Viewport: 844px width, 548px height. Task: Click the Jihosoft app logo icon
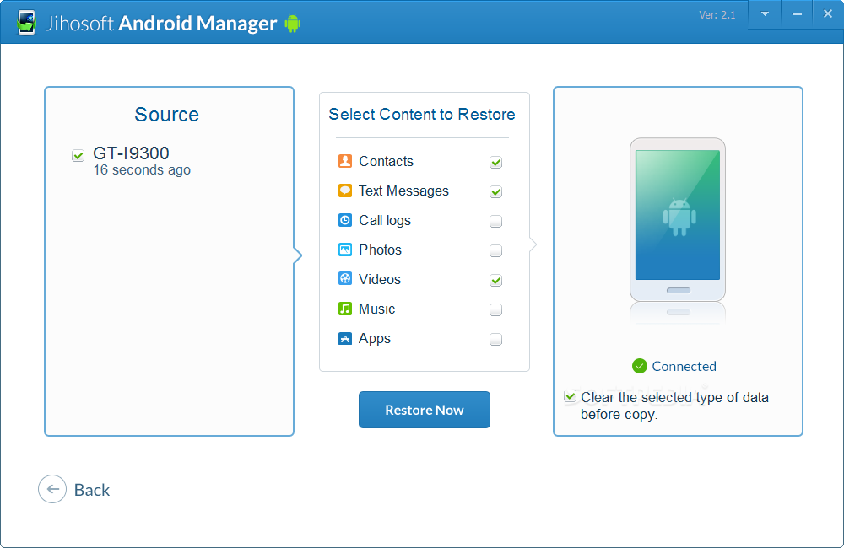click(x=26, y=23)
